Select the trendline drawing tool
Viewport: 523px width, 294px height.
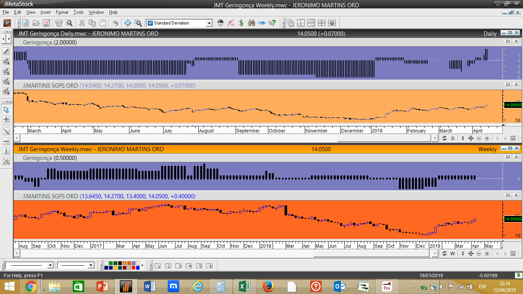point(6,131)
